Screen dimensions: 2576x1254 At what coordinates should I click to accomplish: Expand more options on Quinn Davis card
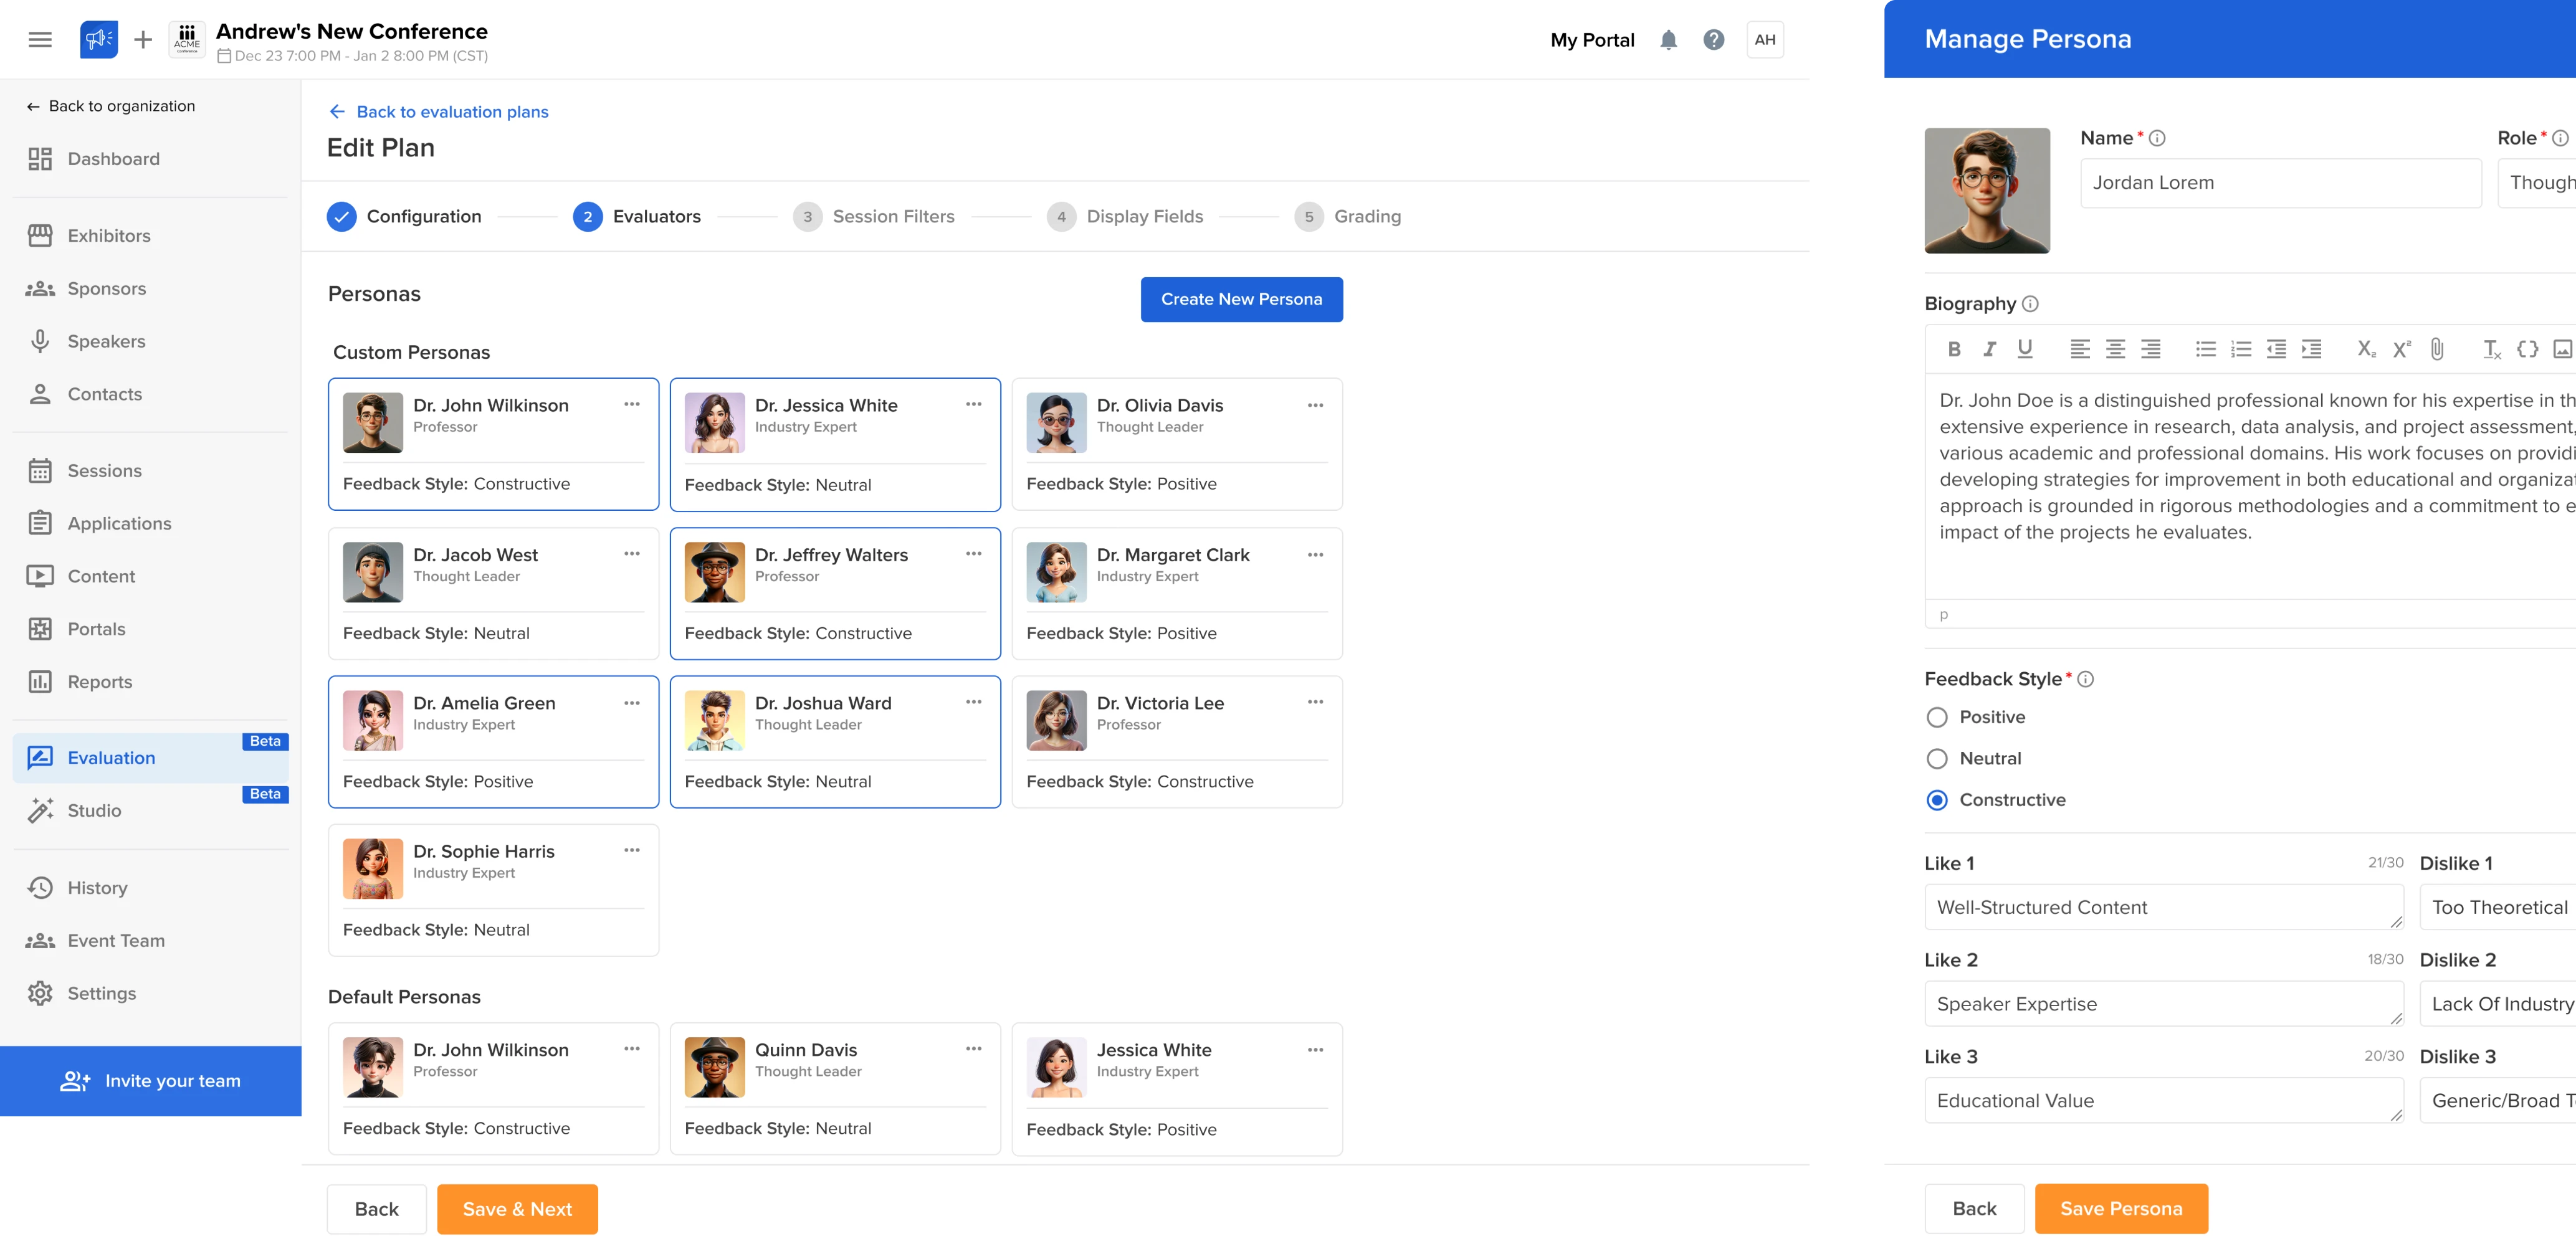(973, 1049)
